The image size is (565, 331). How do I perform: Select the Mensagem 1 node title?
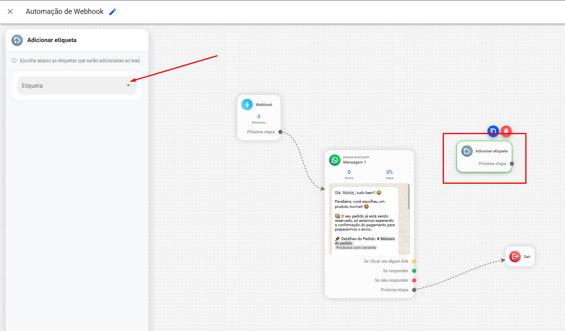[x=355, y=162]
